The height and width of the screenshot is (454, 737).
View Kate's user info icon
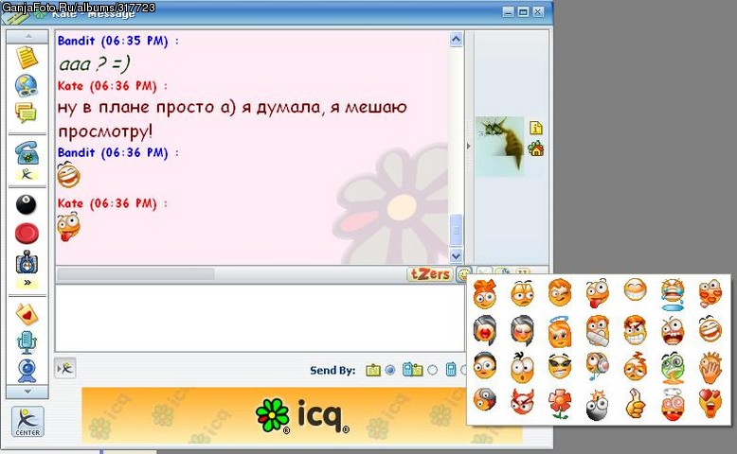click(536, 128)
